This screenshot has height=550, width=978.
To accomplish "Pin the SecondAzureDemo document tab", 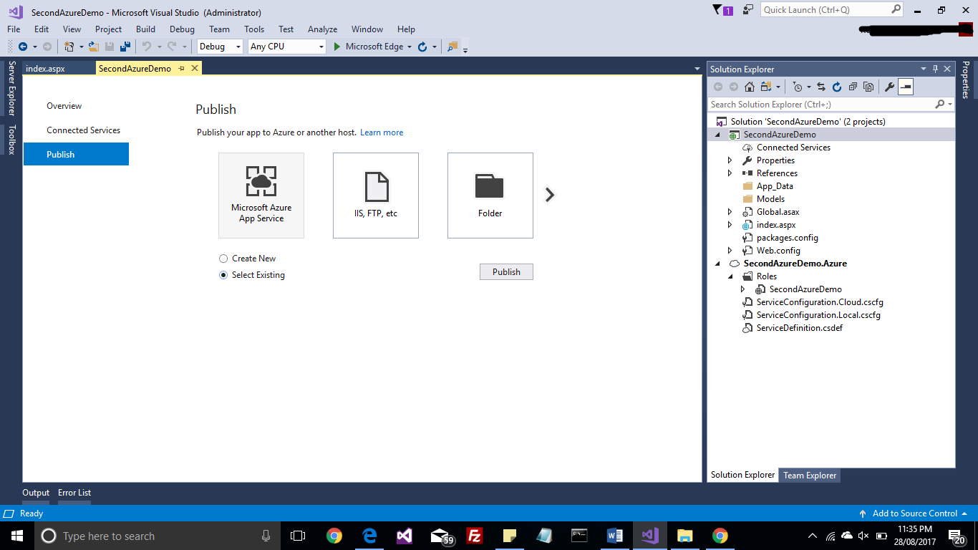I will pyautogui.click(x=181, y=69).
